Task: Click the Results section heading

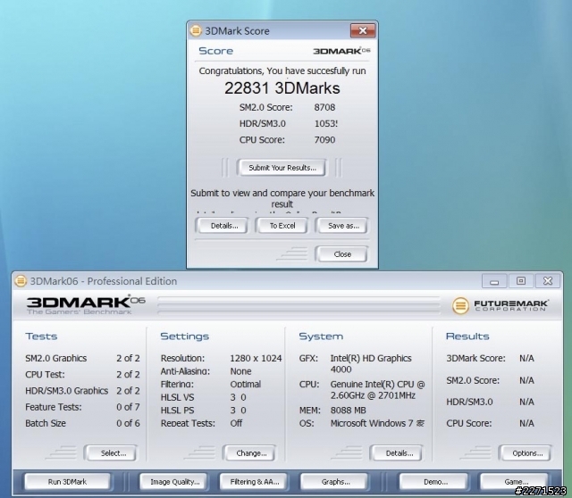Action: (467, 336)
